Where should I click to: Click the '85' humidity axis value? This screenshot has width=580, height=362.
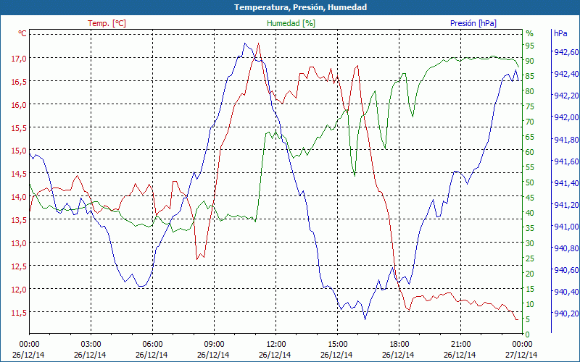pyautogui.click(x=530, y=76)
